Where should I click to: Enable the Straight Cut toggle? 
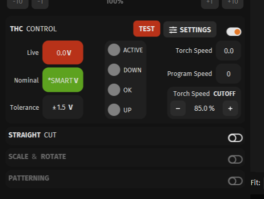235,138
